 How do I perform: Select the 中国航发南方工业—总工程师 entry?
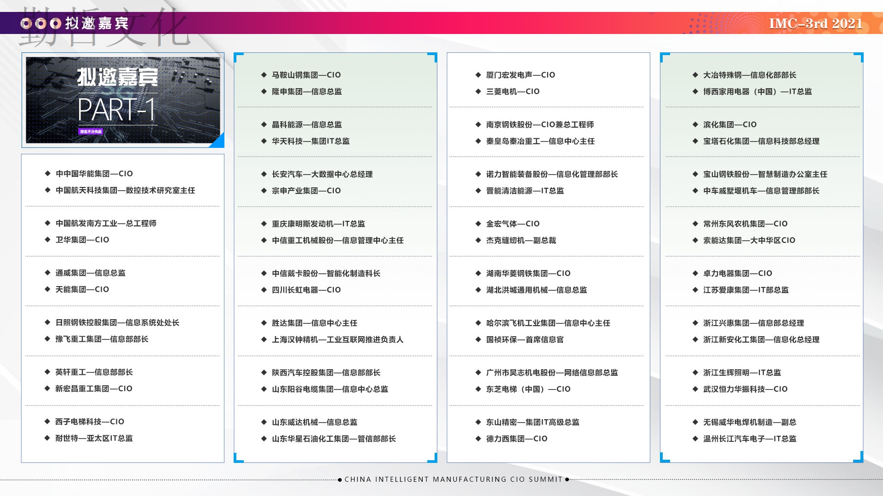coord(106,223)
